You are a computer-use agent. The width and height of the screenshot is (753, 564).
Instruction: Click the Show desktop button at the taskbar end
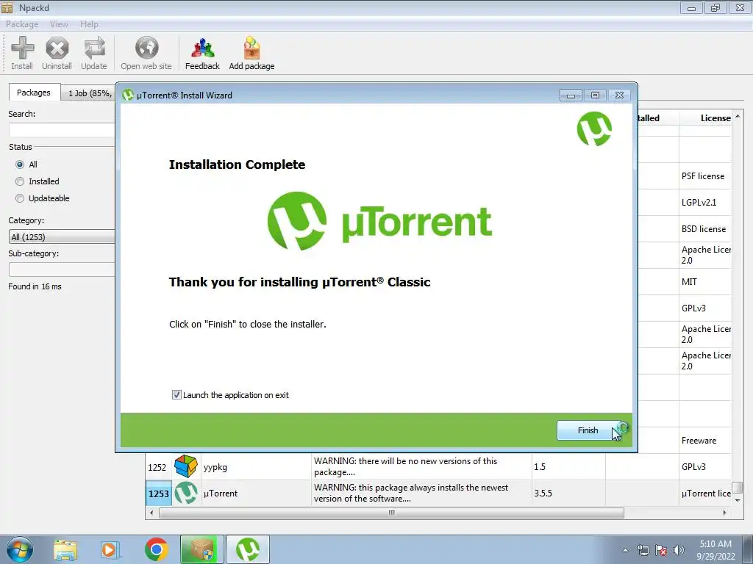(748, 549)
